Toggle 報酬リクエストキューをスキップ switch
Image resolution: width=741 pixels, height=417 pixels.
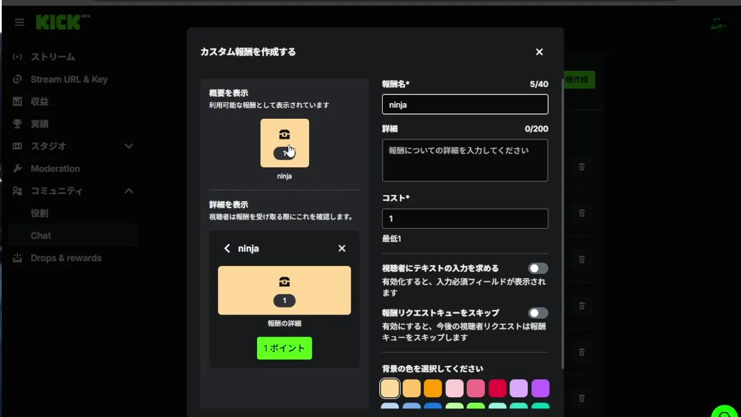pyautogui.click(x=538, y=313)
